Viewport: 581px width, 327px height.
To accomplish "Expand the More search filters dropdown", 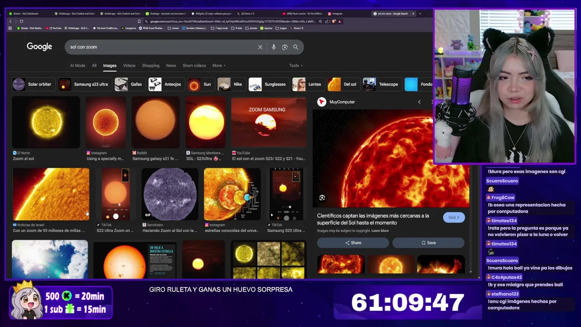I will coord(219,65).
